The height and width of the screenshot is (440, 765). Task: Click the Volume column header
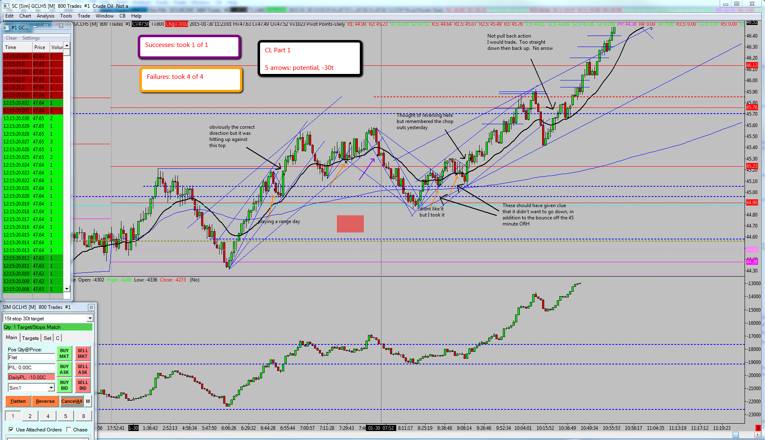point(57,47)
